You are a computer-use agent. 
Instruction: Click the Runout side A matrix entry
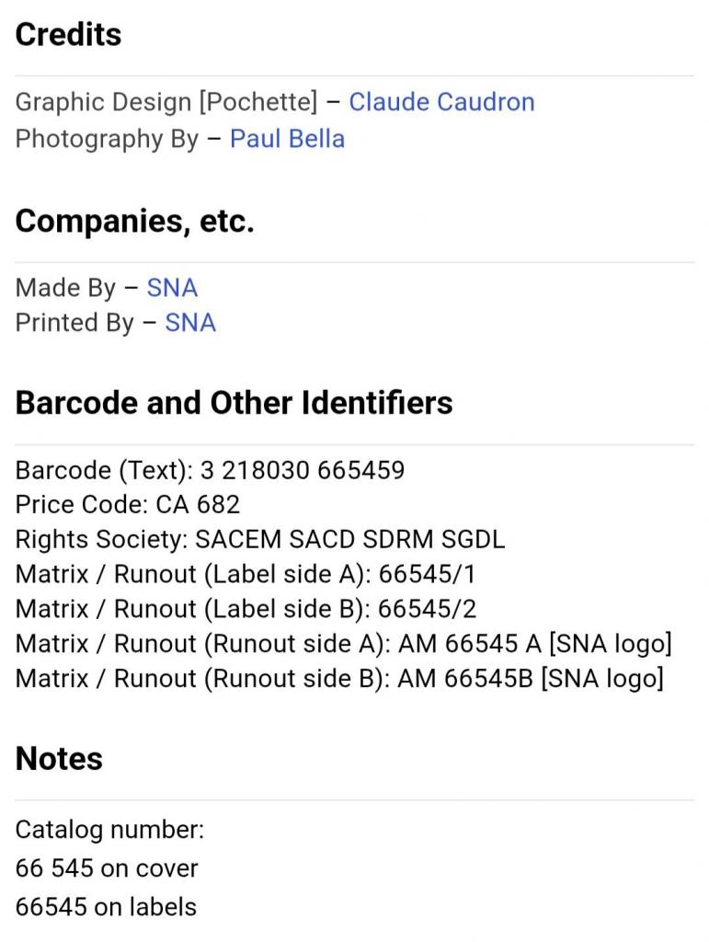[x=343, y=644]
